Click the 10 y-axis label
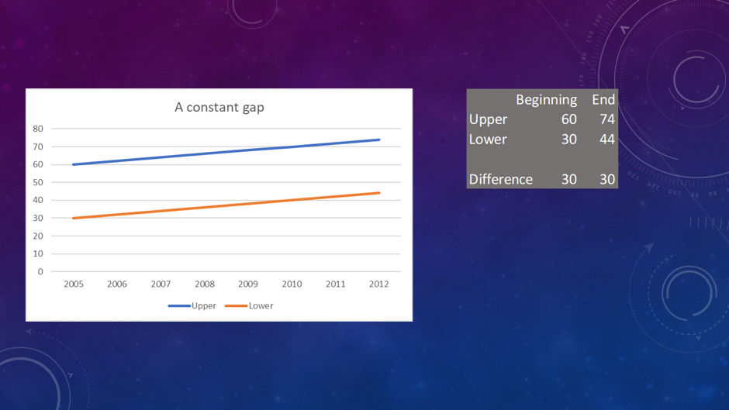Screen dimensions: 729x410 [38, 253]
